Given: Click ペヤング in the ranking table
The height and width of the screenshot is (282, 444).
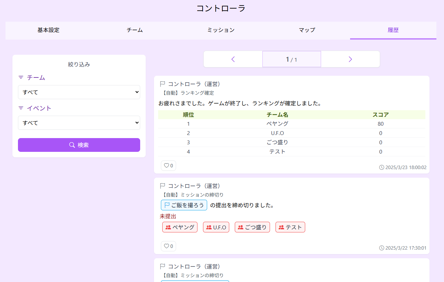Looking at the screenshot, I should [277, 124].
